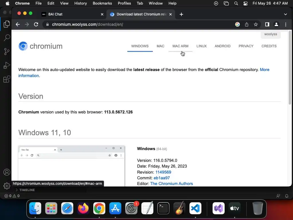The width and height of the screenshot is (293, 220).
Task: Open PRIVACY navigation link
Action: tap(246, 46)
